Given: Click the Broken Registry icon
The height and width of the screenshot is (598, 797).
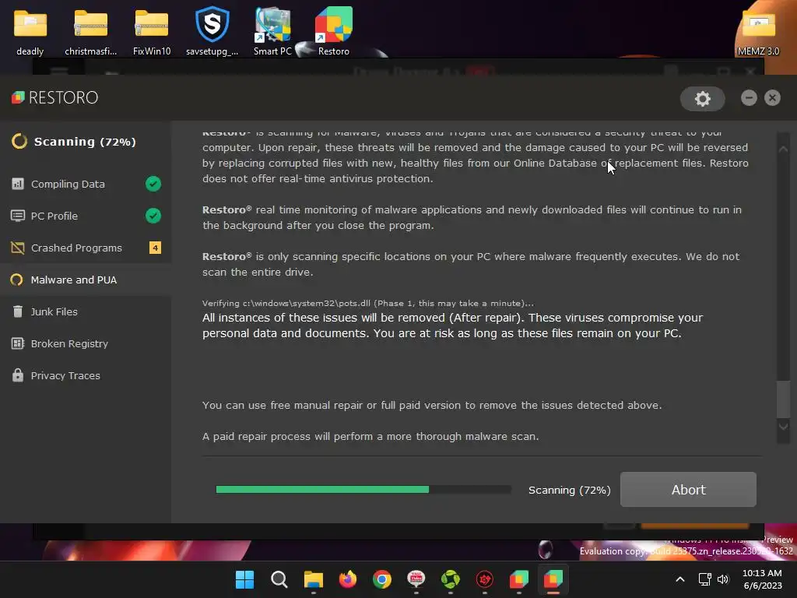Looking at the screenshot, I should click(x=17, y=343).
